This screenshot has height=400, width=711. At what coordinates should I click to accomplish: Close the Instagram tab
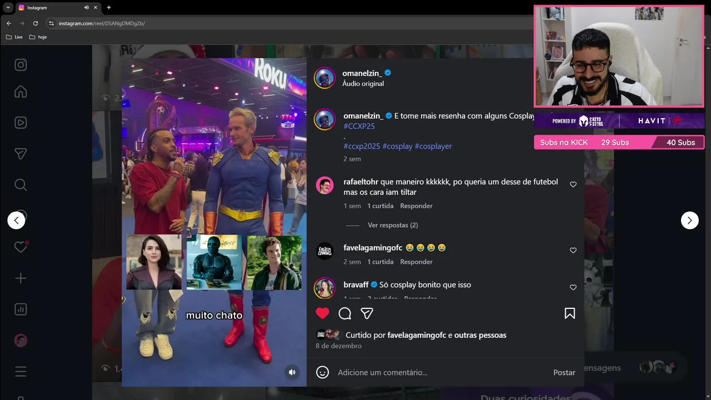pos(96,8)
